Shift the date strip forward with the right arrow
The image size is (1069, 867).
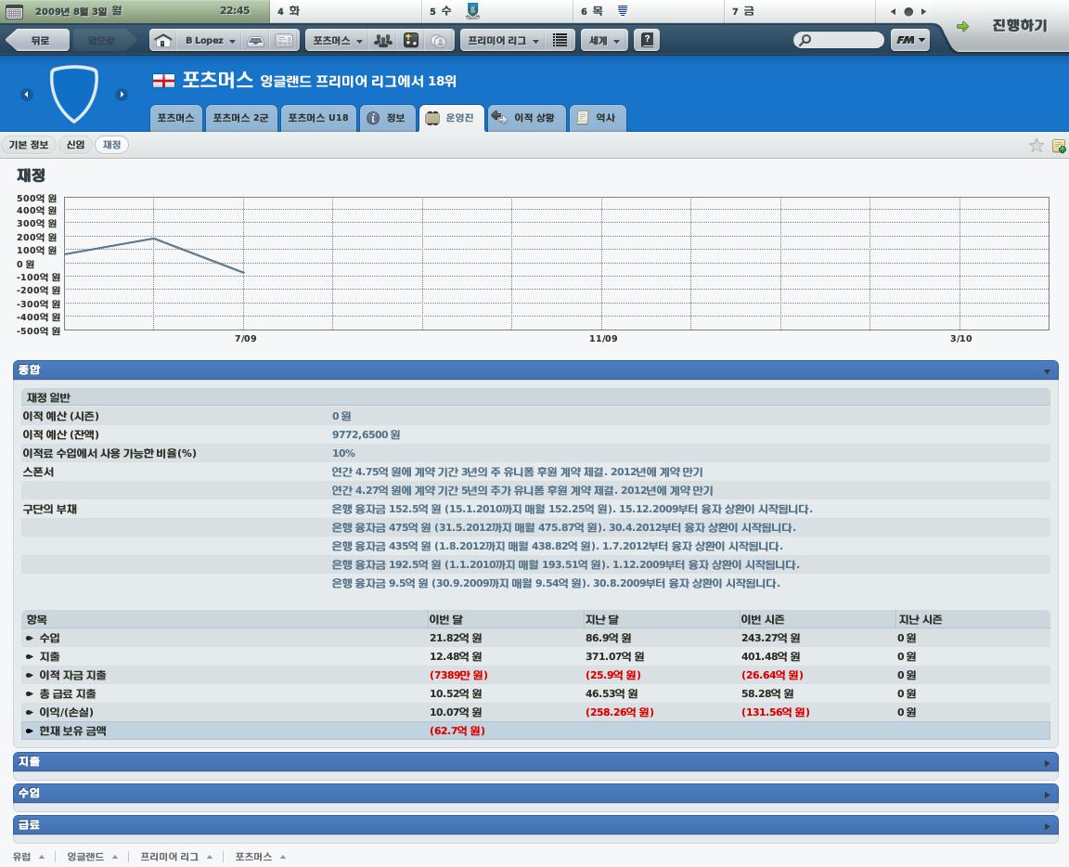tap(924, 11)
